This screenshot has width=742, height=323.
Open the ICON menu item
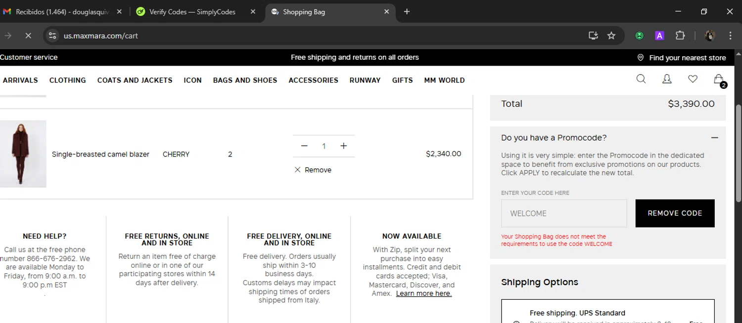[x=192, y=80]
